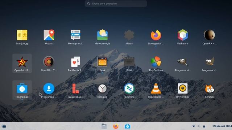Screen dimensions: 232x130
Task: Click the 'PlayOnLinux' label text
Action: click(156, 70)
